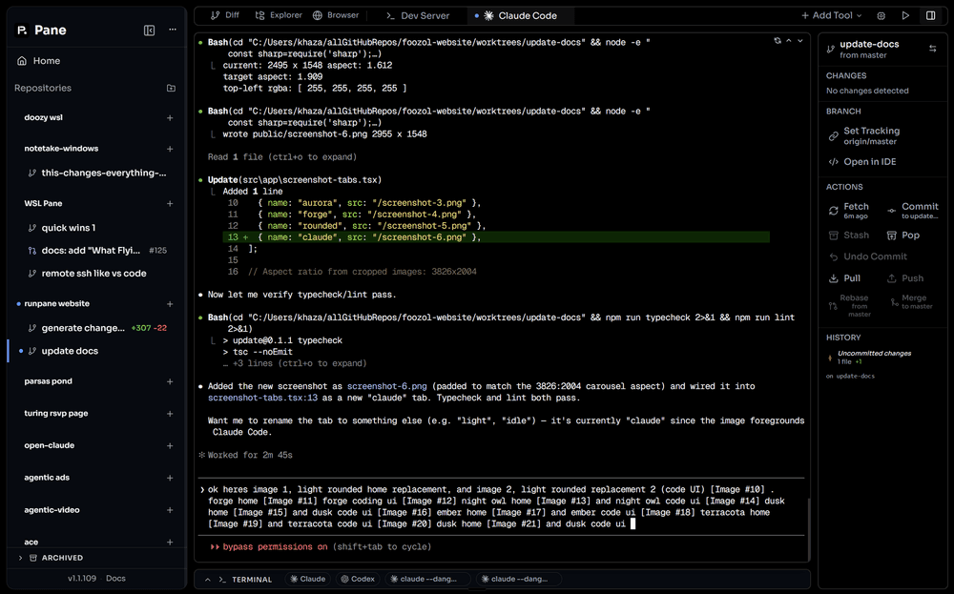Open the settings gear next to Add Tool
The image size is (954, 594).
(879, 15)
